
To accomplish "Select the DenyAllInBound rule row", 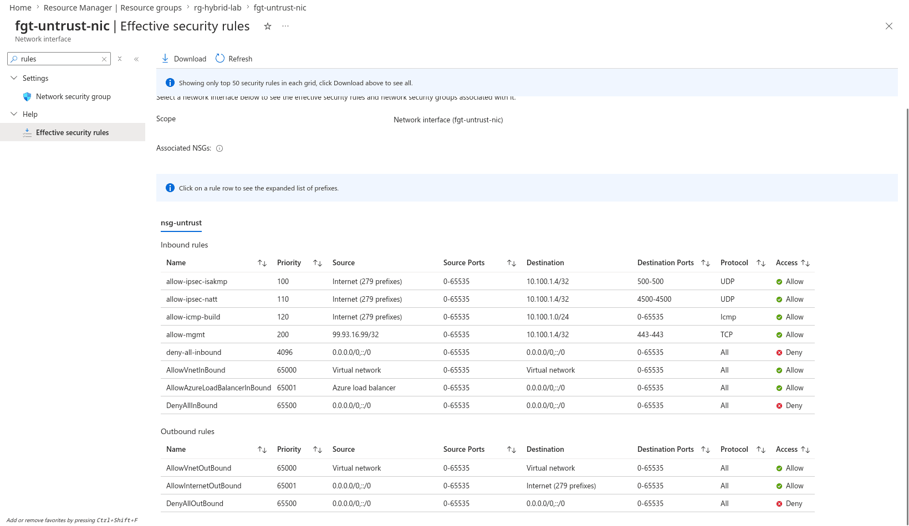I will coord(488,405).
